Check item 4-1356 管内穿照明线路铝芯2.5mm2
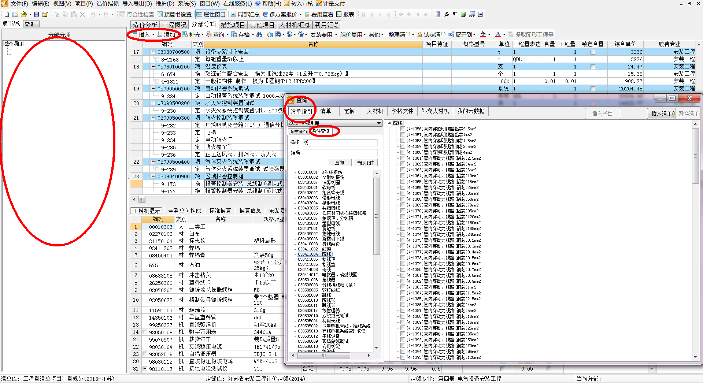 [403, 129]
